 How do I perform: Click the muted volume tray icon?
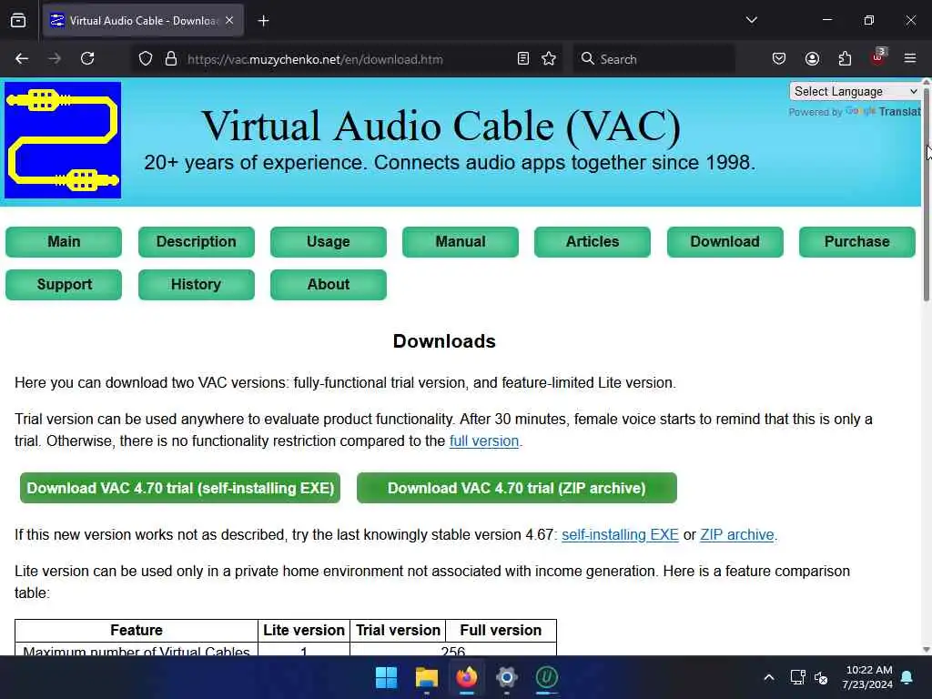coord(821,677)
